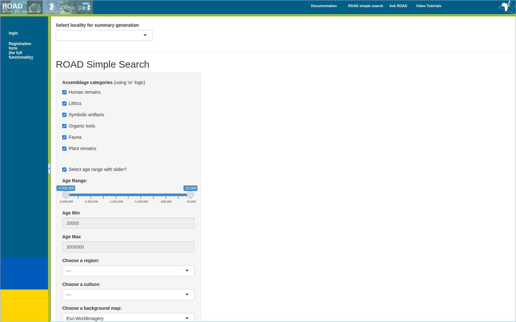Screen dimensions: 516x322
Task: Disable 'Select age range with slider?' checkbox
Action: pyautogui.click(x=64, y=169)
